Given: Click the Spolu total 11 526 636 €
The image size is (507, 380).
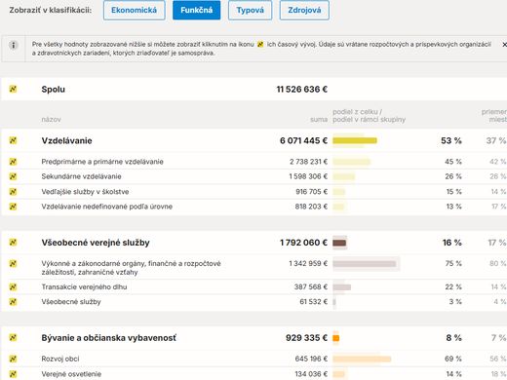Looking at the screenshot, I should tap(302, 89).
